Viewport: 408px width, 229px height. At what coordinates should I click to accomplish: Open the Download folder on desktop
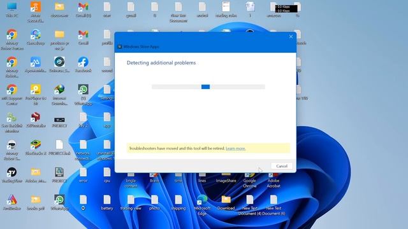pos(226,202)
